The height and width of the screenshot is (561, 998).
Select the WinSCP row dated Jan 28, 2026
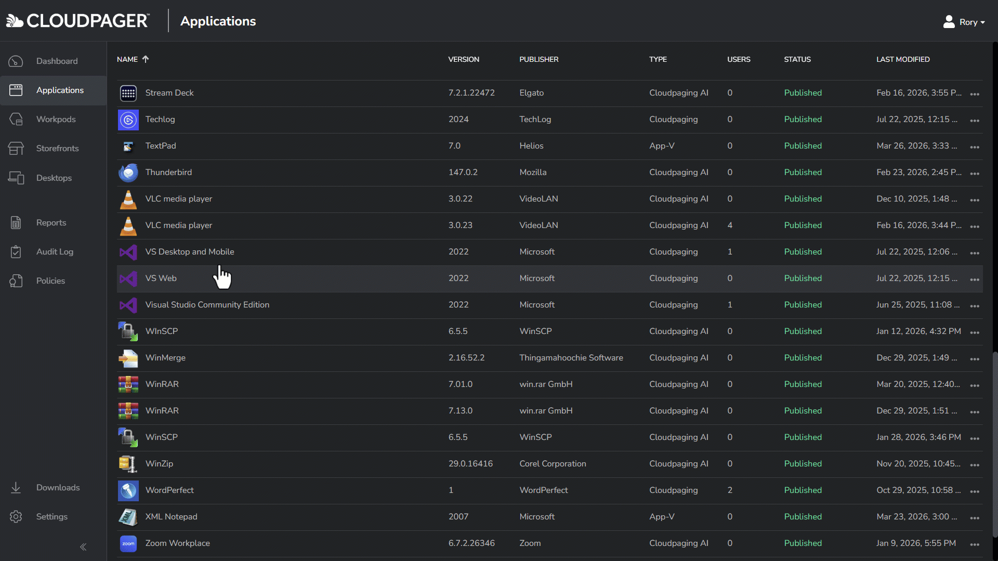(550, 437)
